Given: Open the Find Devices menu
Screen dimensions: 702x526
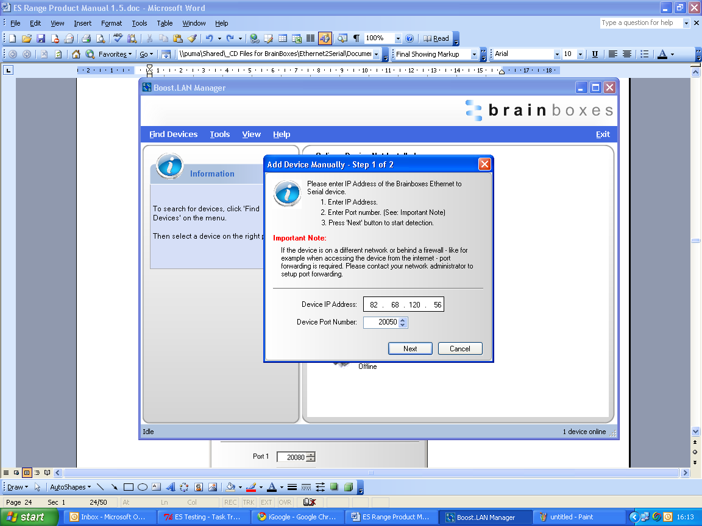Looking at the screenshot, I should pyautogui.click(x=173, y=134).
